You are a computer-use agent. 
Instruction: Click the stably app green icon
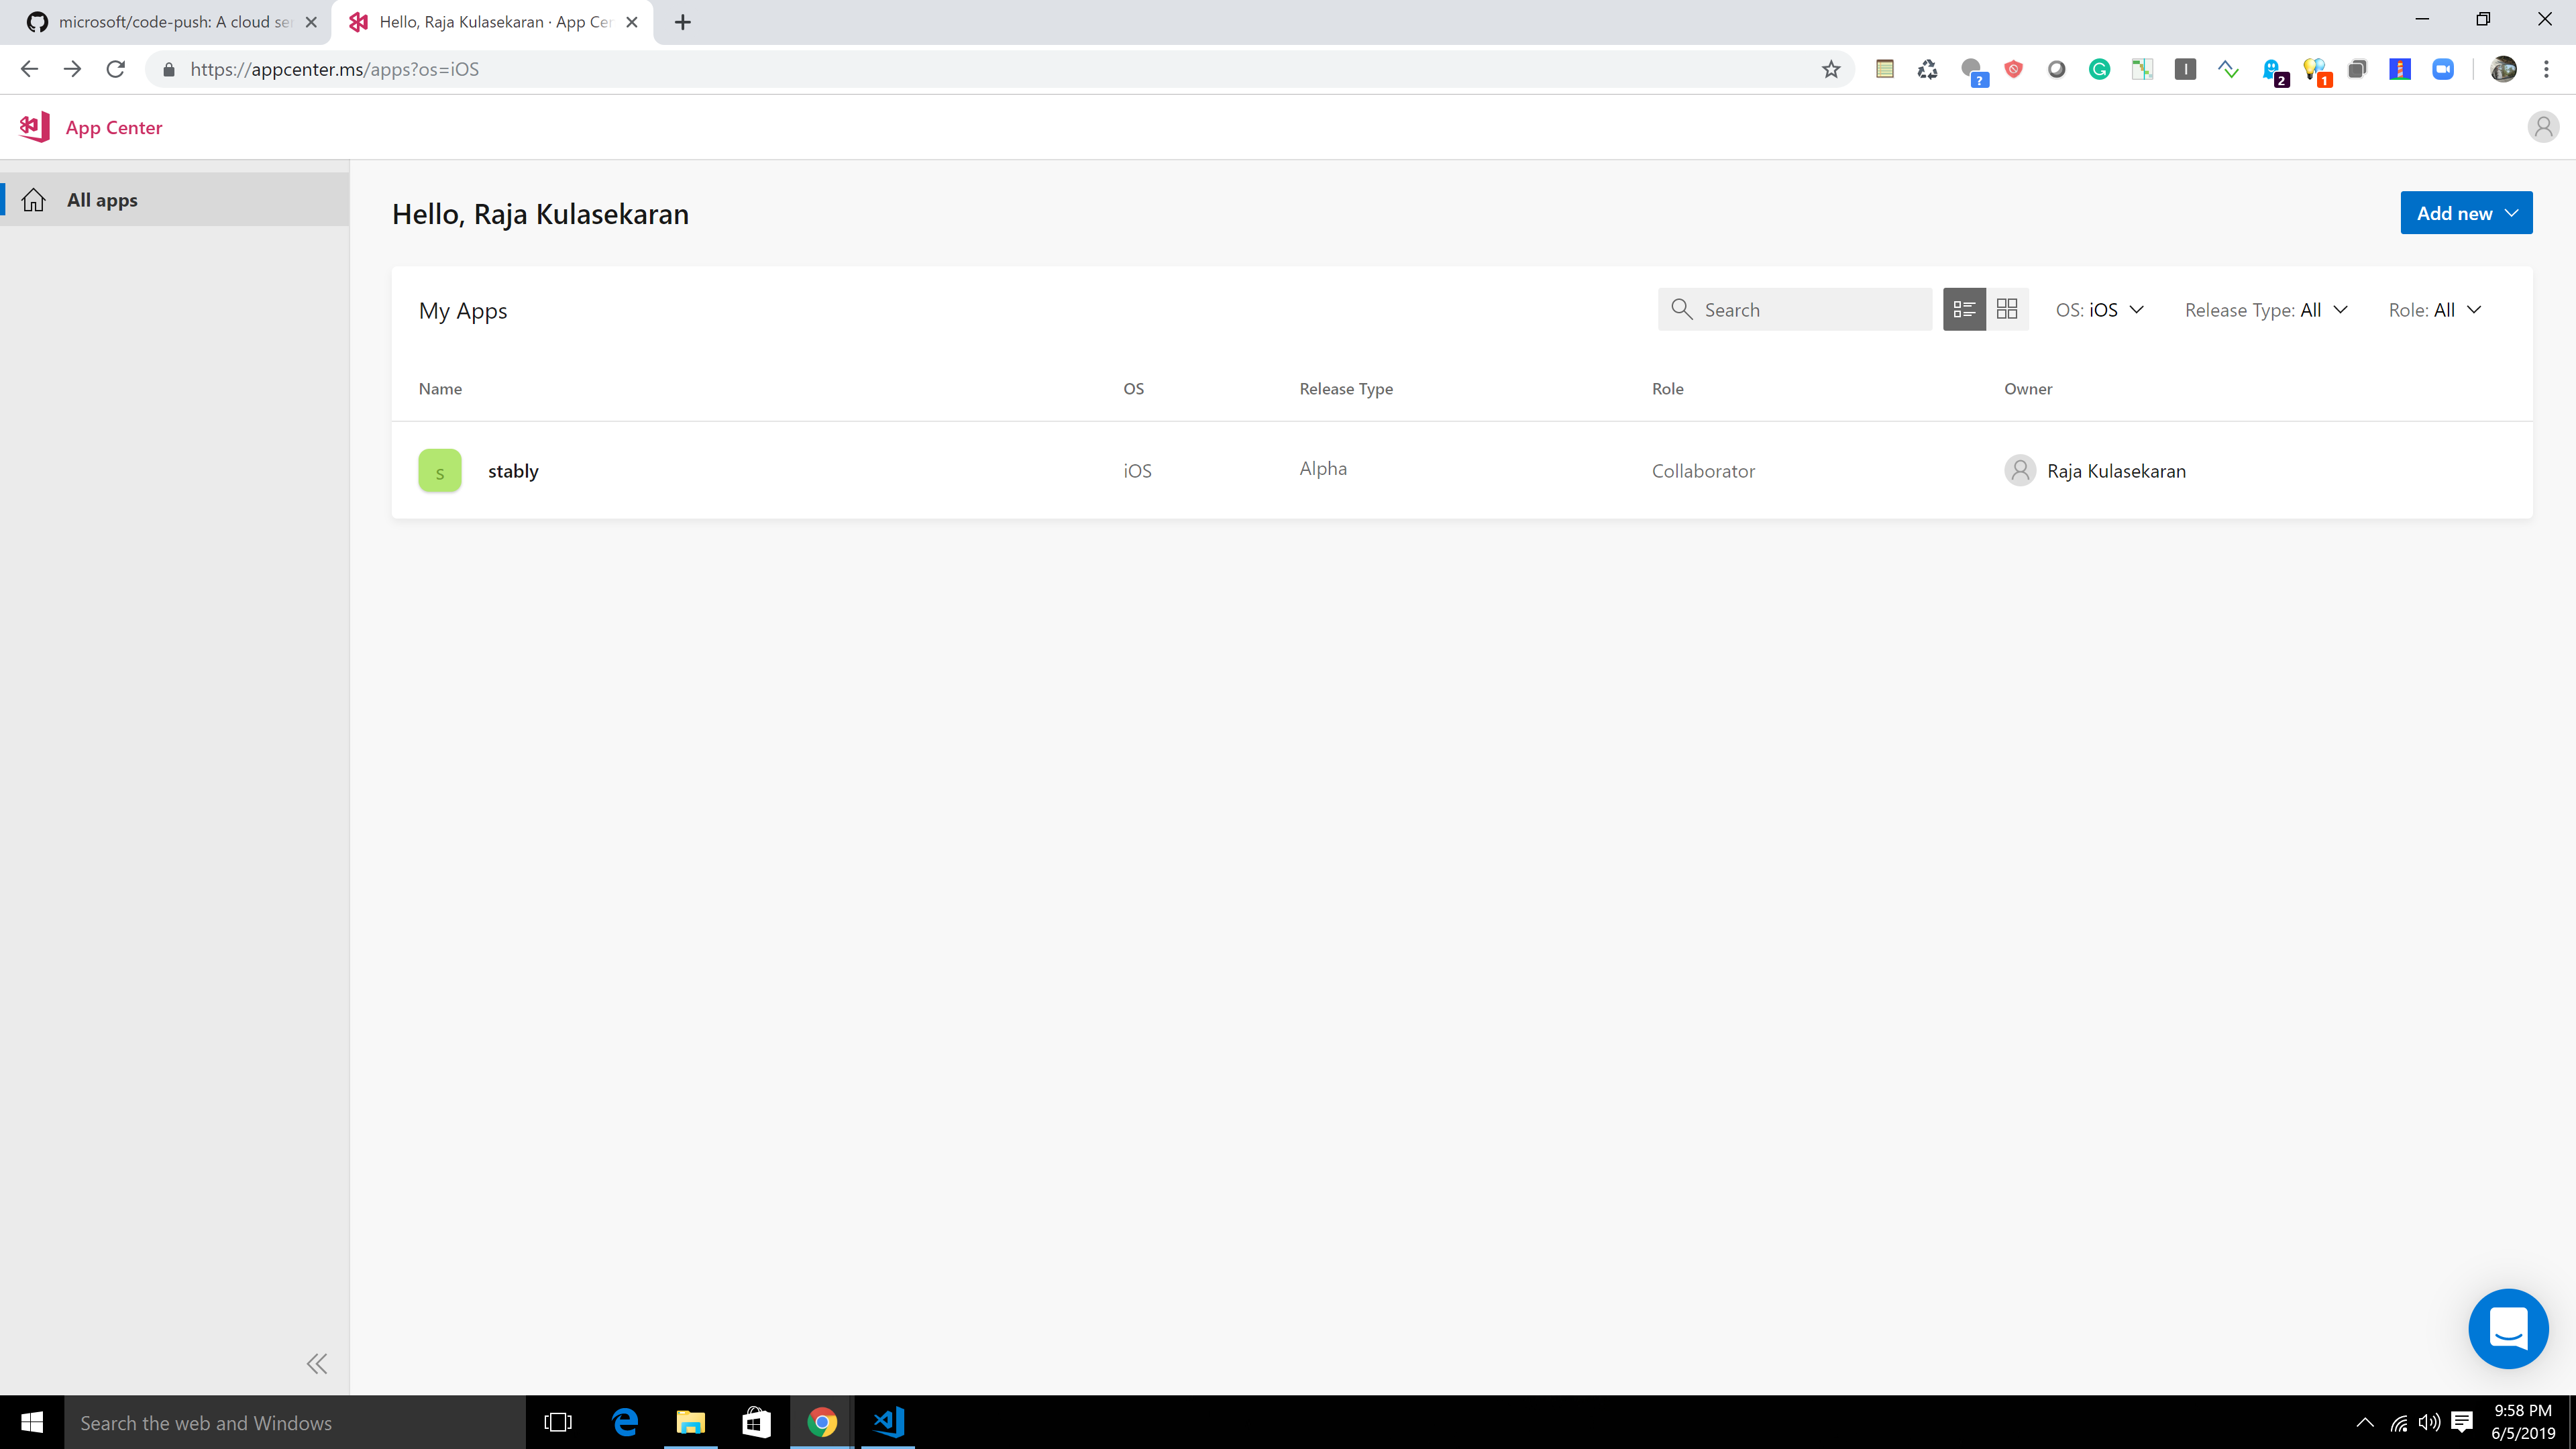click(x=440, y=471)
